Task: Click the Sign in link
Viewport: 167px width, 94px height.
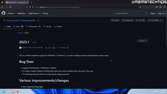Action: pyautogui.click(x=153, y=13)
